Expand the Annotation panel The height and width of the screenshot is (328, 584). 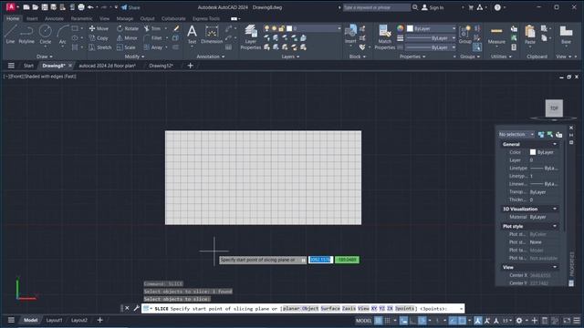tap(211, 56)
